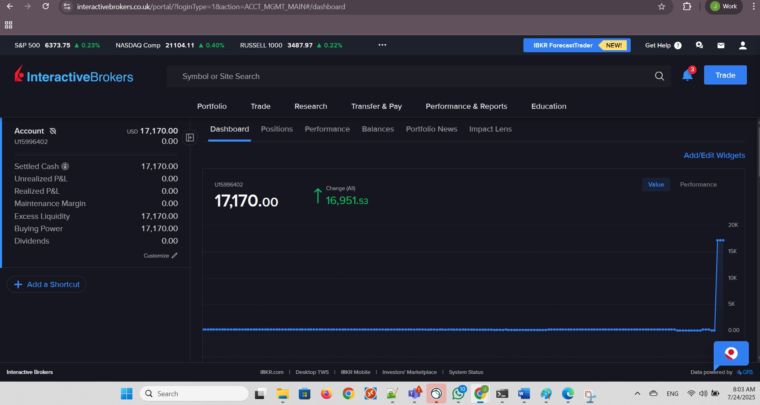Viewport: 760px width, 405px height.
Task: Open WhatsApp from the taskbar
Action: click(458, 394)
